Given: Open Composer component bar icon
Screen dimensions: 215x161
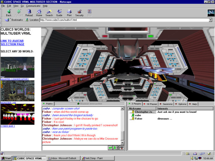Looking at the screenshot, I should tap(209, 154).
